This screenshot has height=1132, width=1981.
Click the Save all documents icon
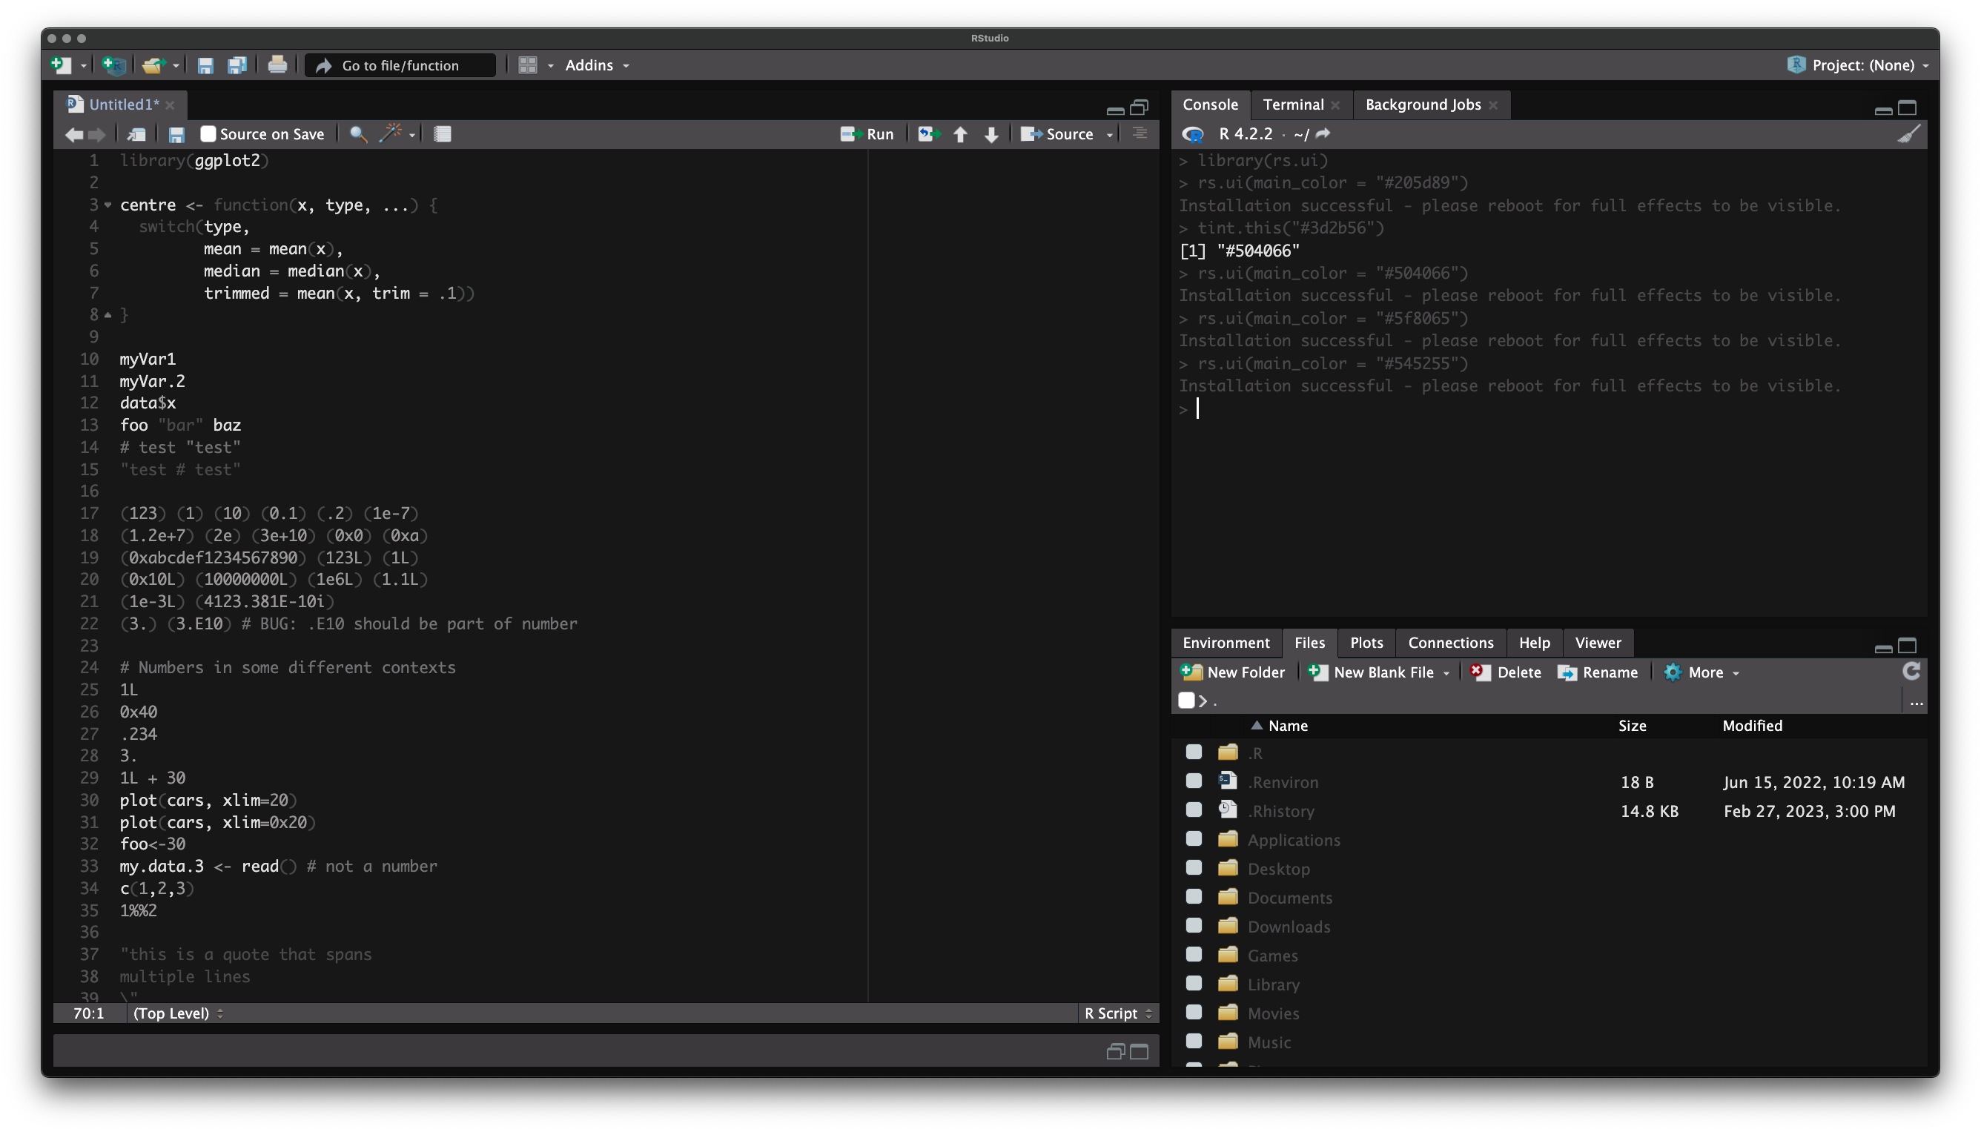(x=237, y=65)
